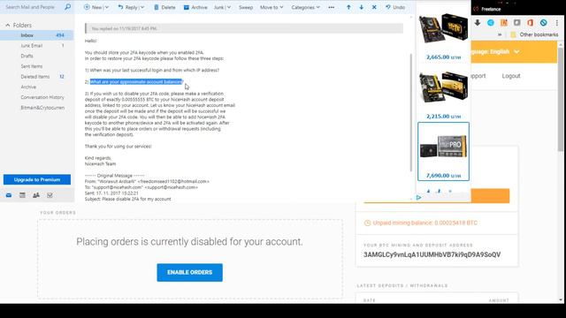Open the more actions ellipsis menu
Viewport: 566px width, 318px height.
(x=331, y=7)
